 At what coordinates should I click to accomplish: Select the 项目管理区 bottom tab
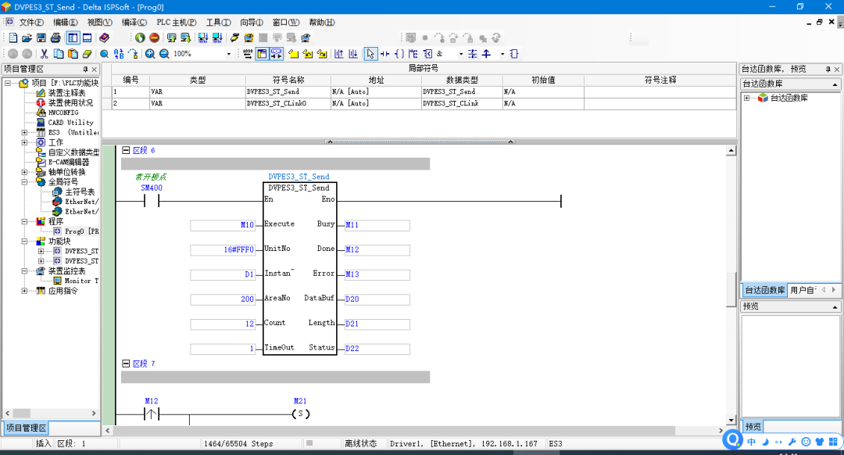pyautogui.click(x=26, y=428)
